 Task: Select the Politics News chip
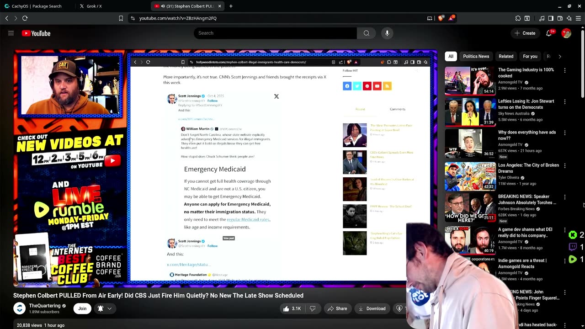(476, 56)
